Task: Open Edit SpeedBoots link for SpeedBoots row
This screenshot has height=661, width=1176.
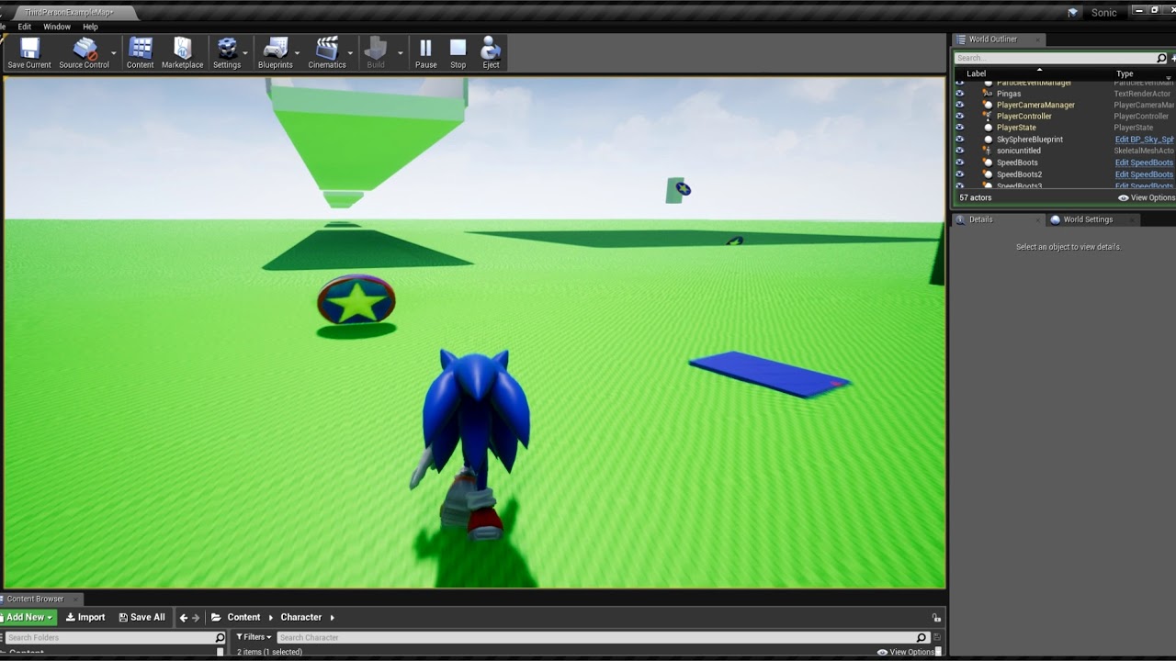Action: click(1144, 162)
